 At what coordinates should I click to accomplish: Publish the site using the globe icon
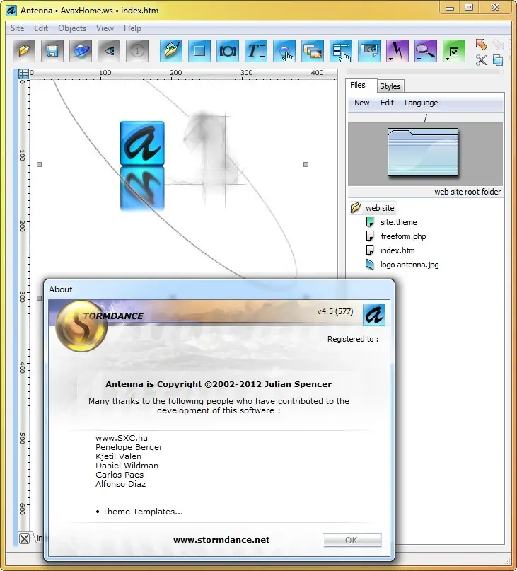point(81,51)
